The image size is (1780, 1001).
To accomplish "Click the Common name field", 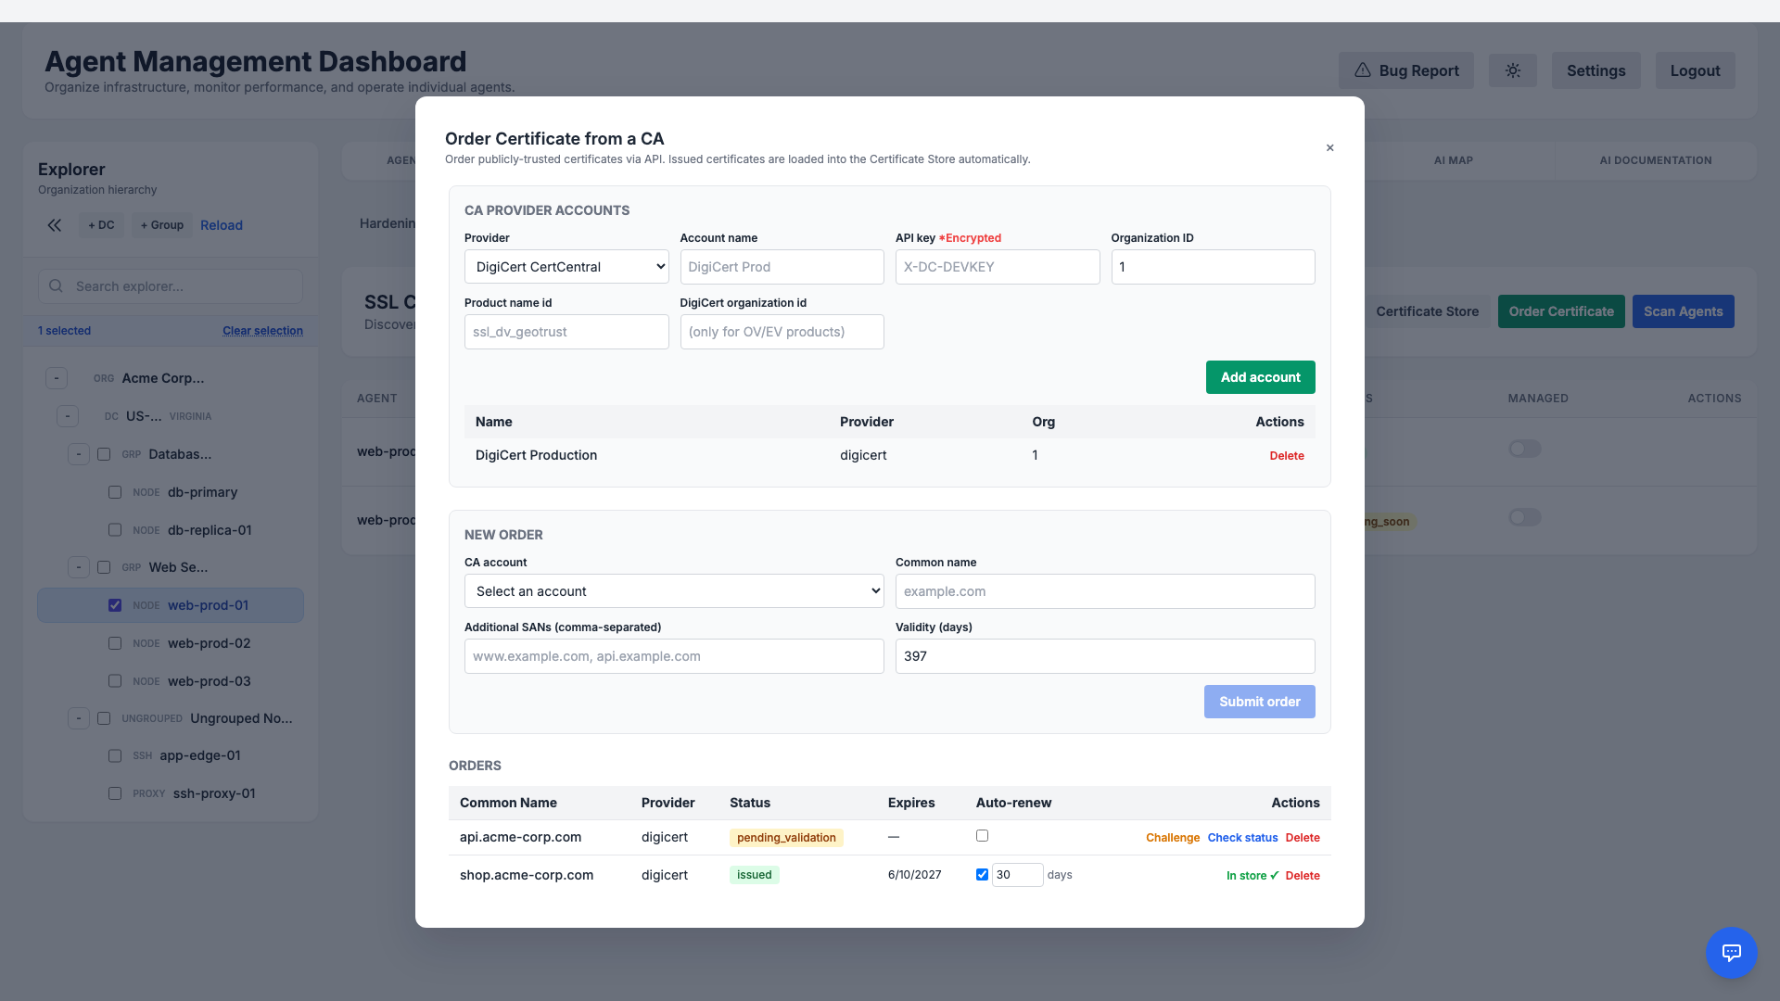I will pyautogui.click(x=1105, y=591).
